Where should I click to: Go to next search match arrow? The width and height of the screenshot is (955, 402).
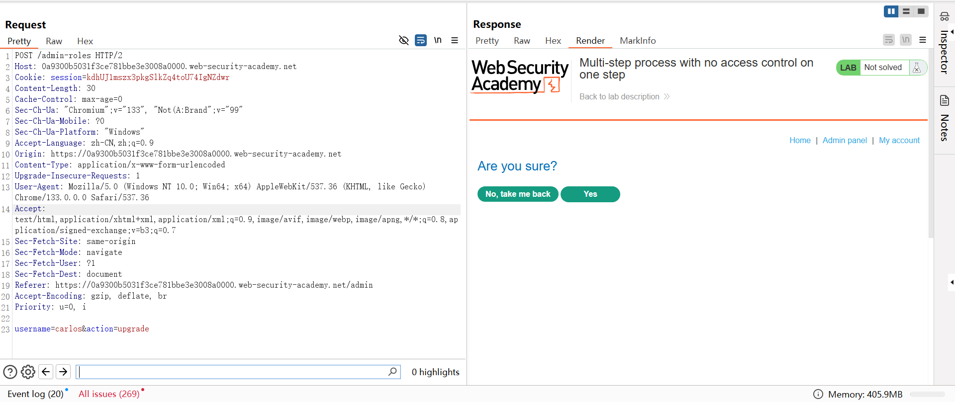[x=63, y=372]
